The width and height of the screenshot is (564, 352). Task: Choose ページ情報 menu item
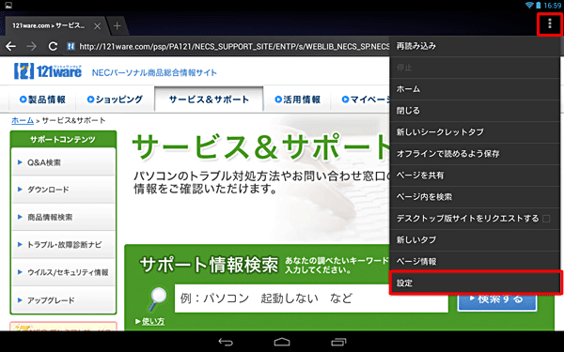click(x=475, y=262)
